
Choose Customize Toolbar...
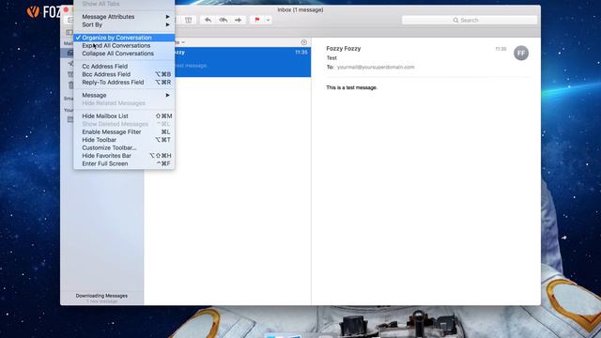(124, 148)
